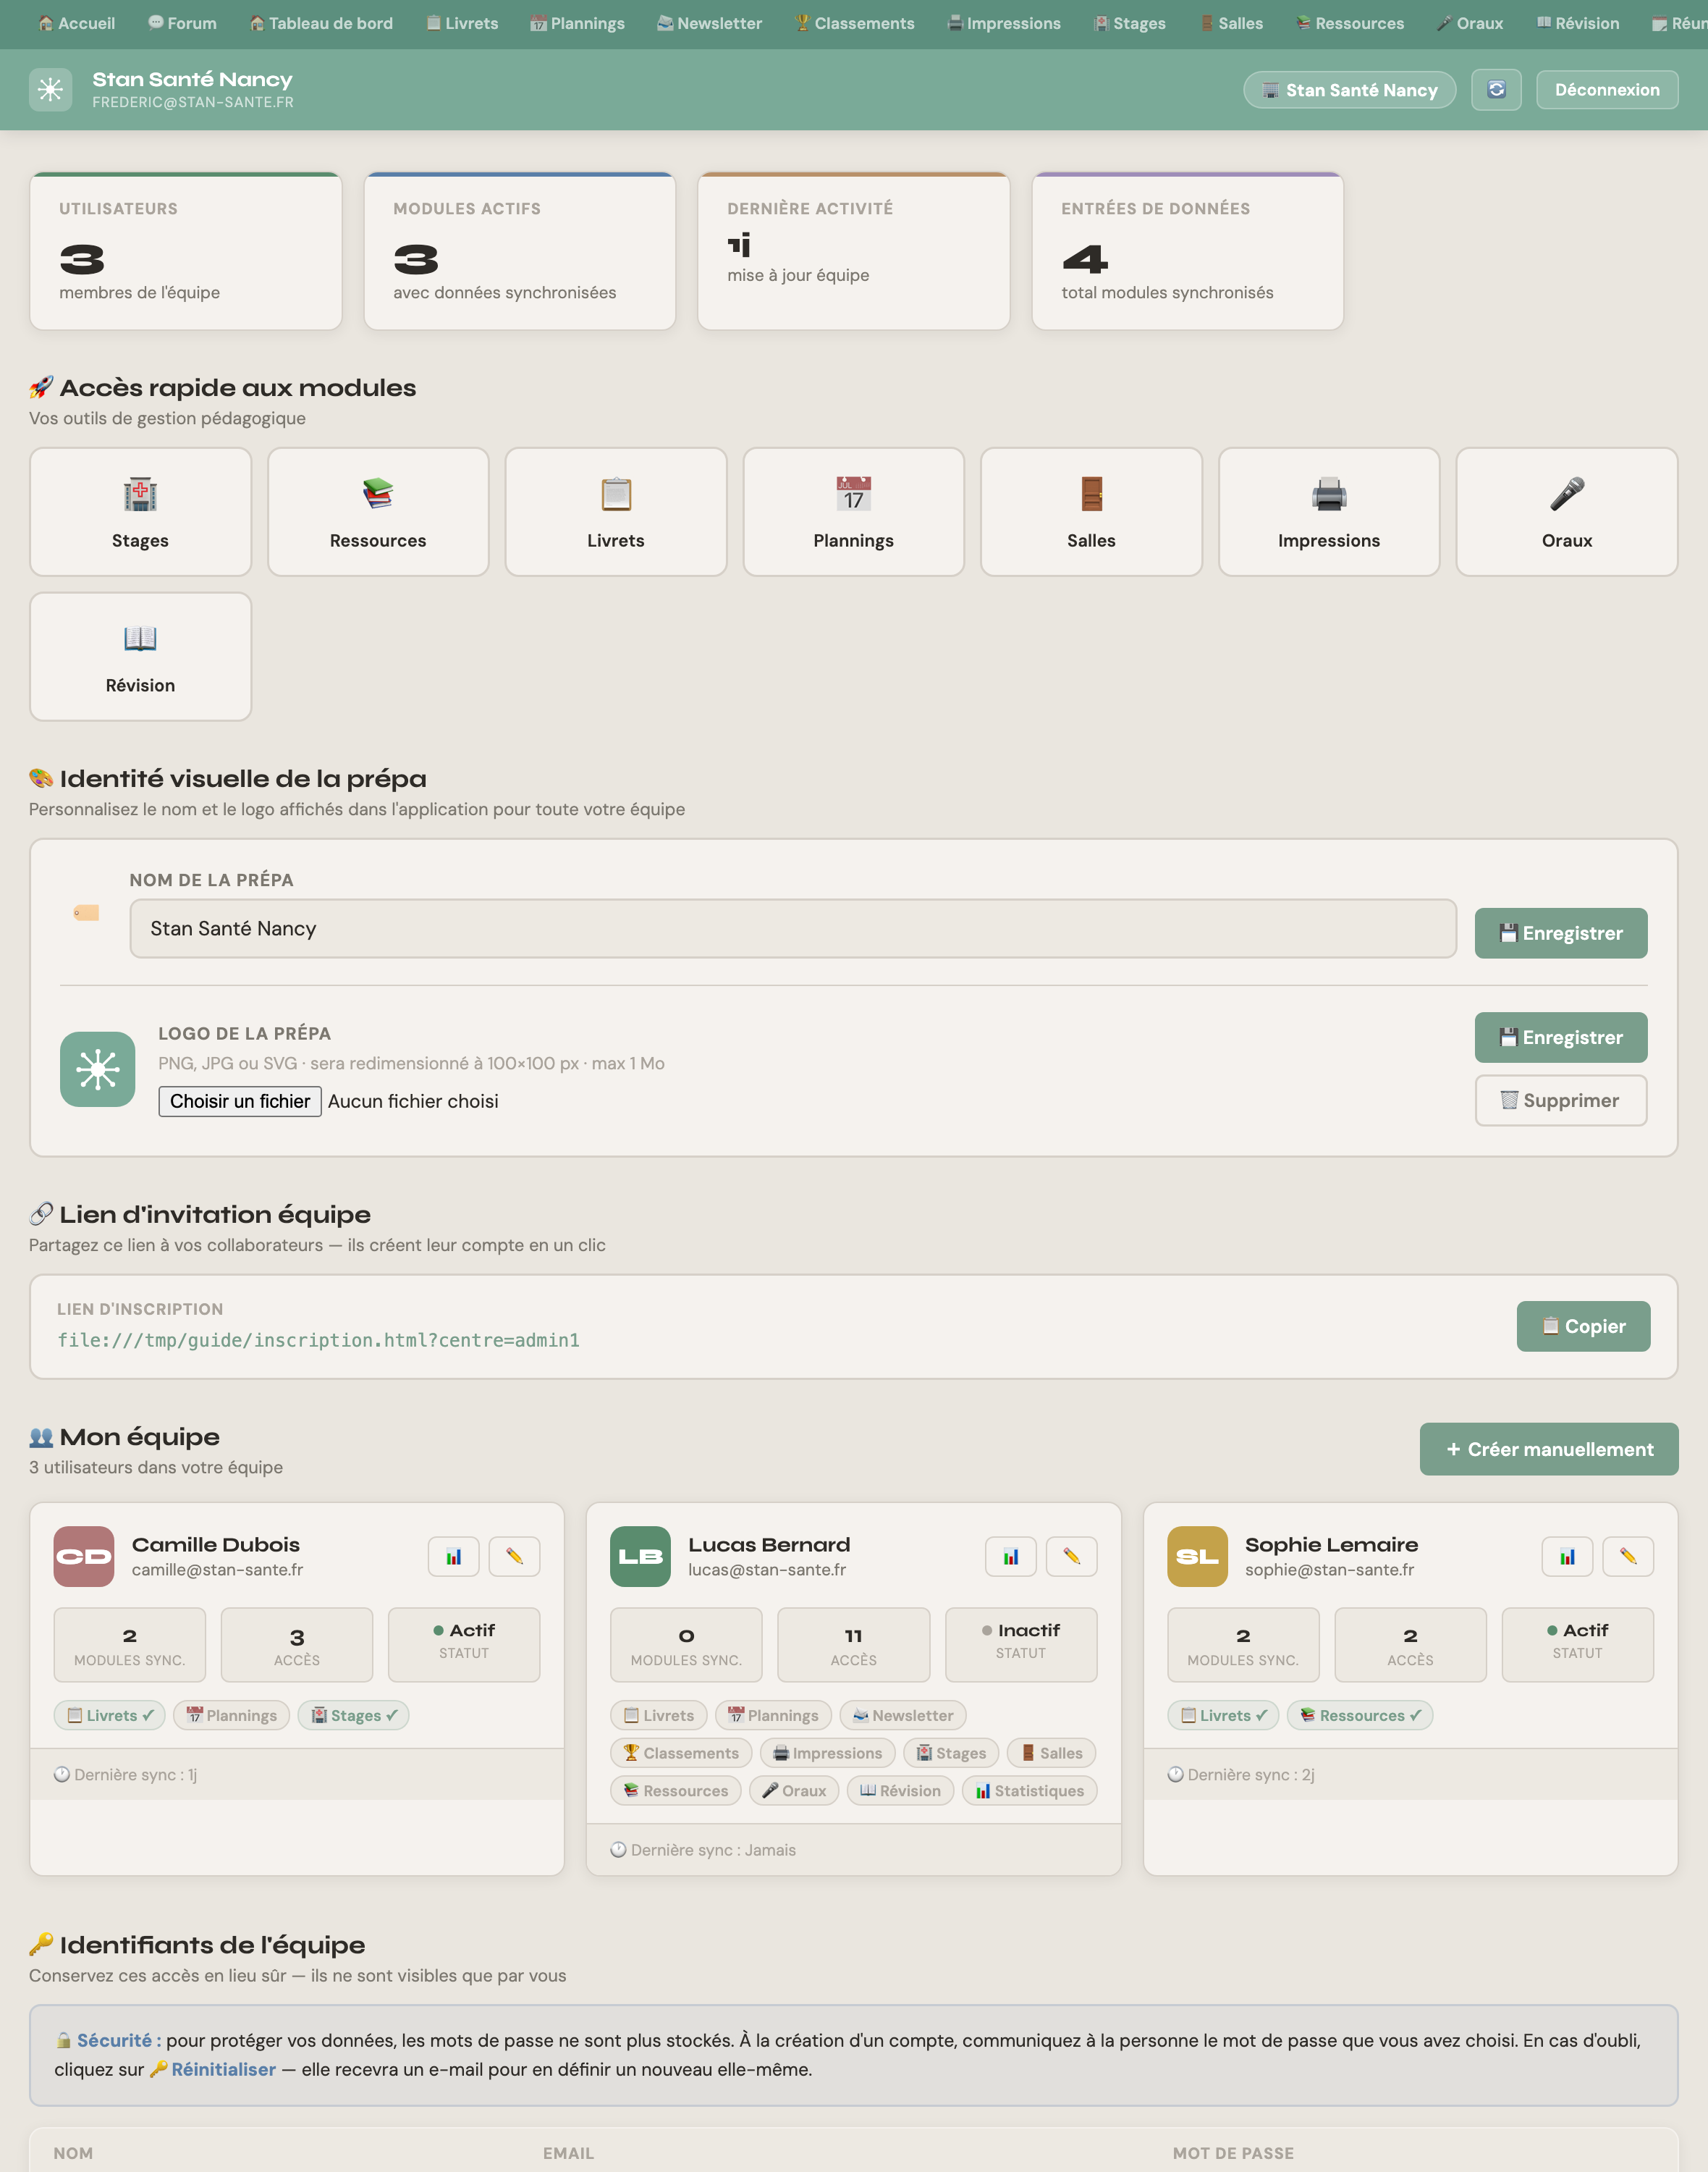The image size is (1708, 2172).
Task: View statistics for Camille Dubois
Action: click(x=454, y=1557)
